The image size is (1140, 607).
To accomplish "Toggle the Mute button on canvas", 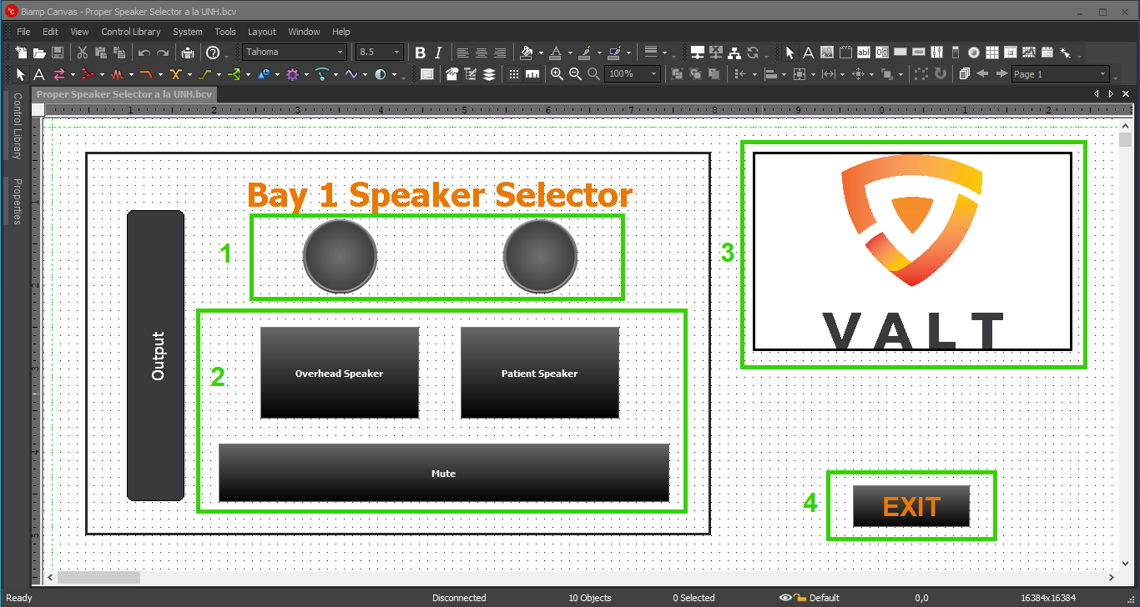I will point(444,473).
